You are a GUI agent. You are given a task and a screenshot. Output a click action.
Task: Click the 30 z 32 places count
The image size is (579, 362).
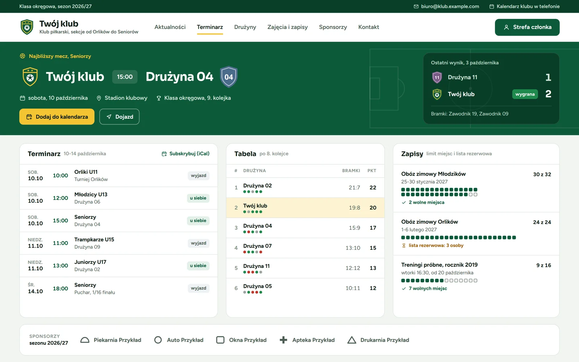[542, 174]
